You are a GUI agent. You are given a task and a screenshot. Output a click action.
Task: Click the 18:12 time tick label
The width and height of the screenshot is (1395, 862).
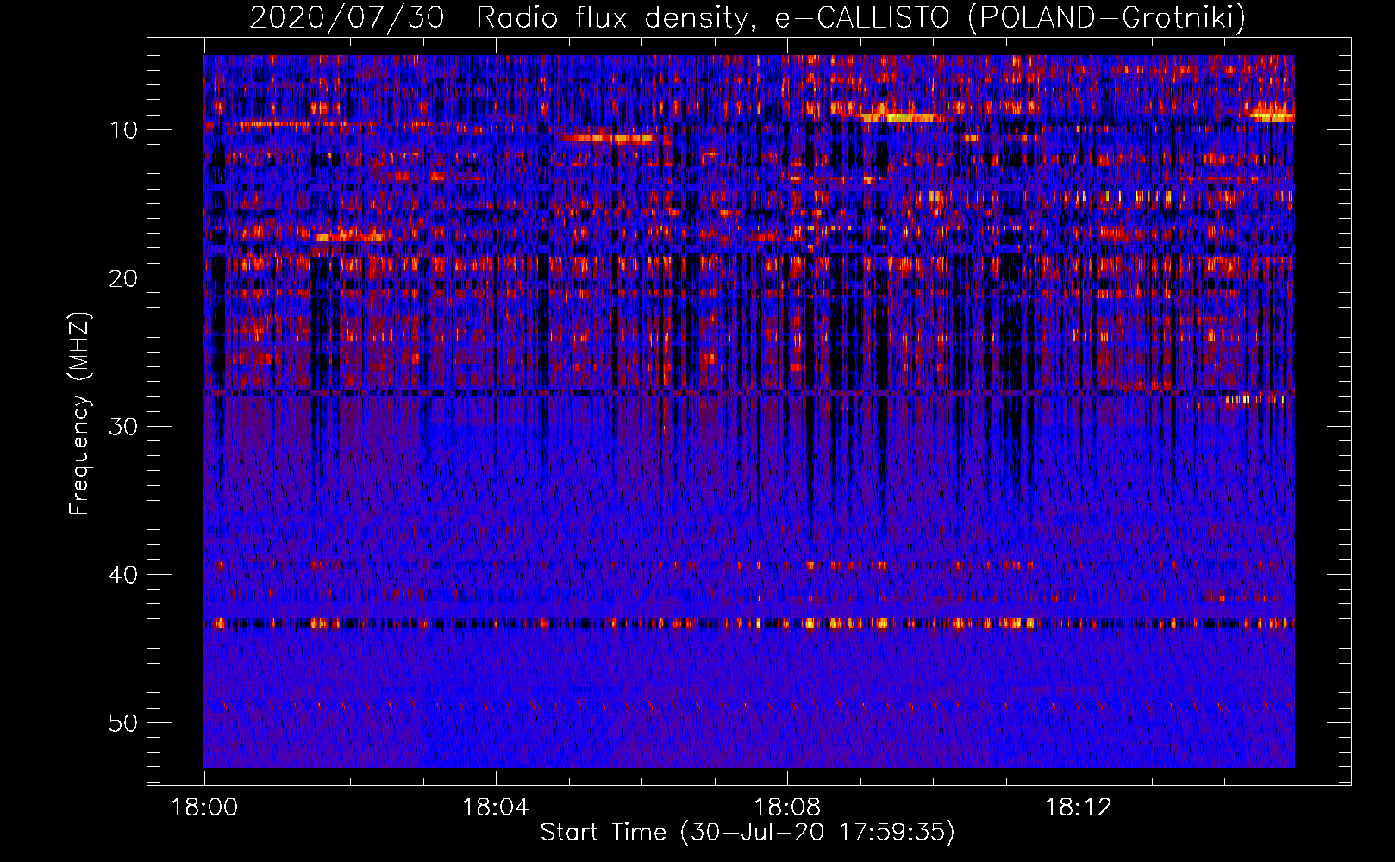click(1079, 808)
